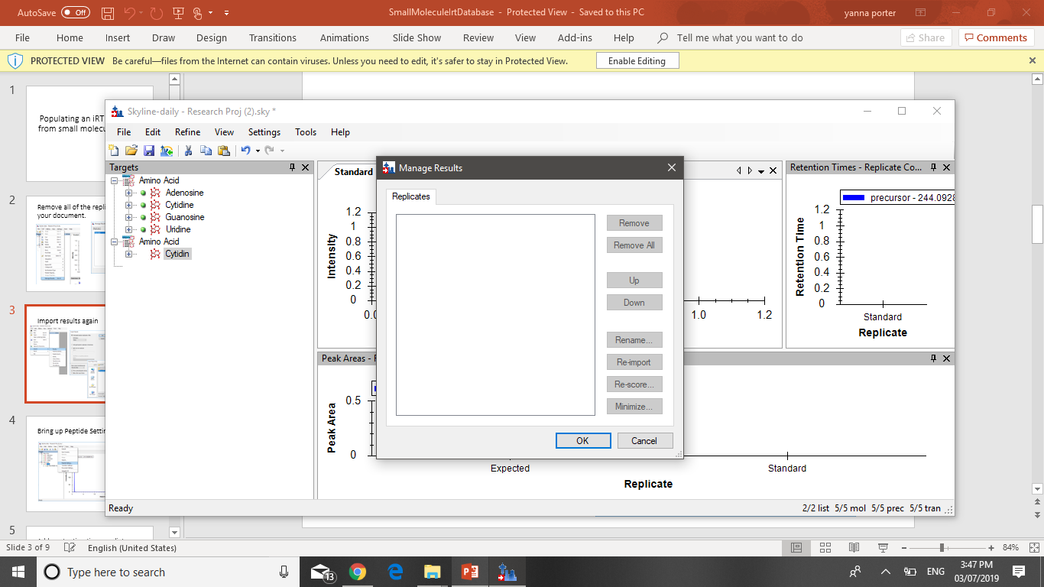Adjust the PowerPoint zoom slider handle
This screenshot has width=1044, height=587.
[x=942, y=548]
